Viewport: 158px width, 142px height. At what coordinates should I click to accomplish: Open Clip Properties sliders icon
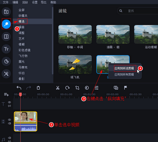pyautogui.click(x=96, y=88)
